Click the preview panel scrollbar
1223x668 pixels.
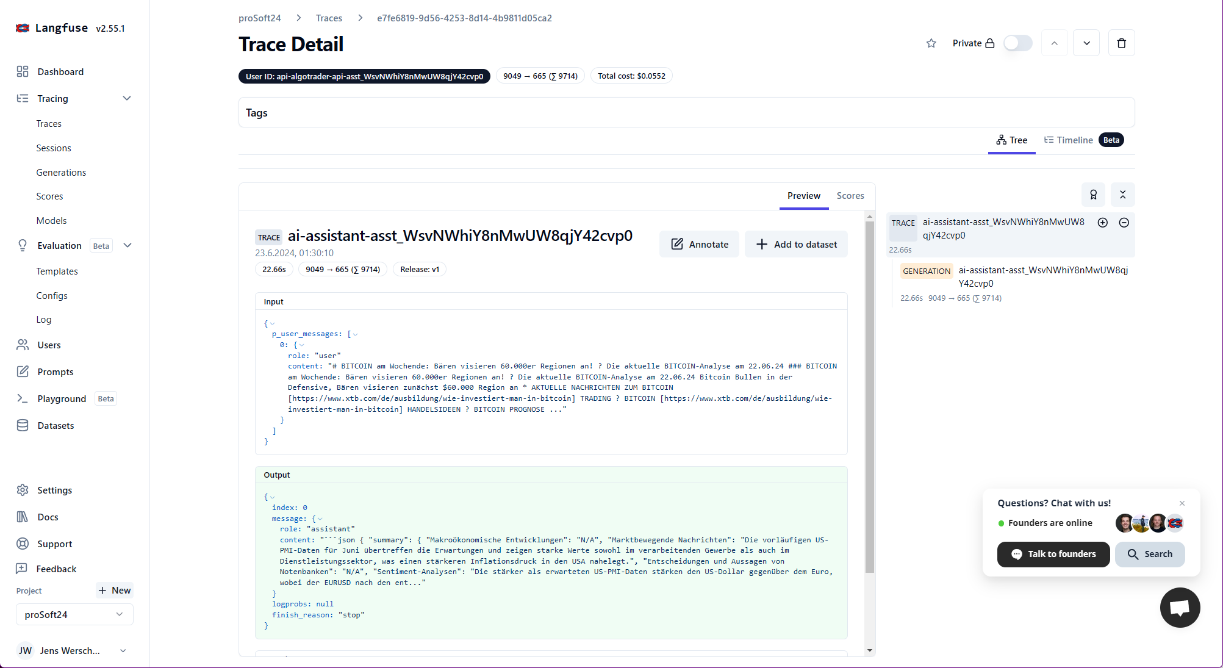[870, 397]
